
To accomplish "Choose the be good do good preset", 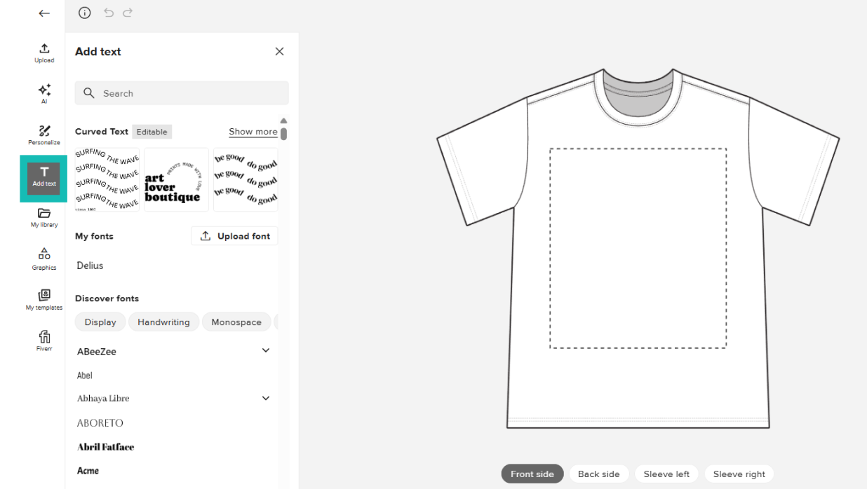I will [x=246, y=179].
